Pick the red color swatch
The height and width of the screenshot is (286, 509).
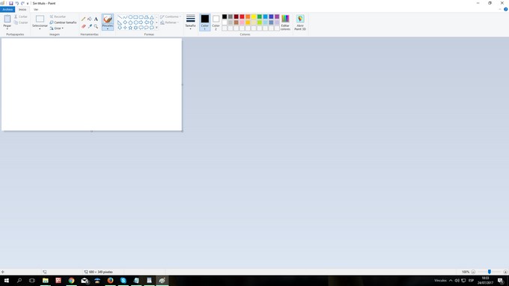(x=243, y=17)
